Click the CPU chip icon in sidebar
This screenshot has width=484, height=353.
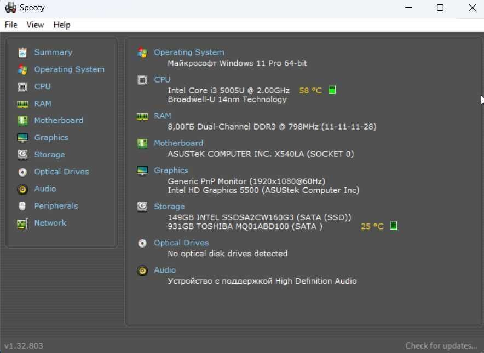22,87
